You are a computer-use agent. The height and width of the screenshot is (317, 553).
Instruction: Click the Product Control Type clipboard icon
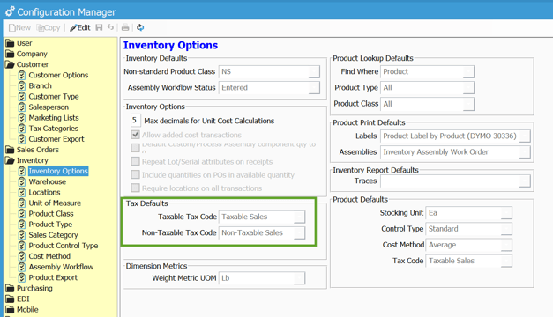tap(22, 246)
